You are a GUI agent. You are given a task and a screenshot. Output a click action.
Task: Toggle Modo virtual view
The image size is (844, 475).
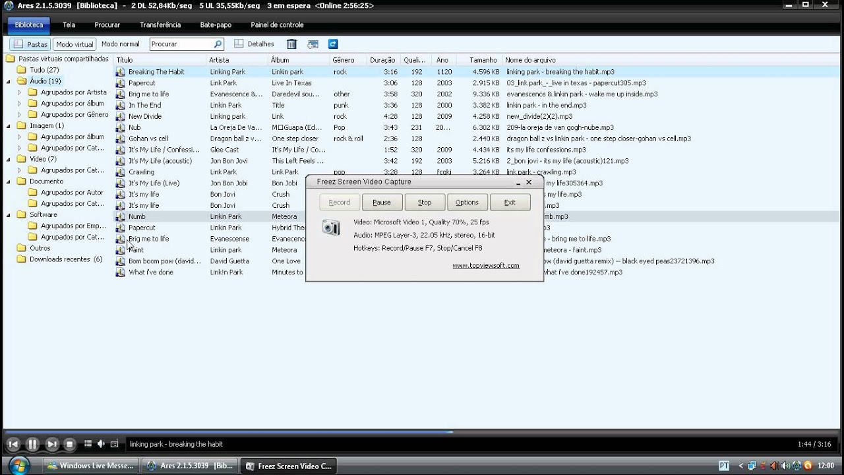[x=75, y=44]
